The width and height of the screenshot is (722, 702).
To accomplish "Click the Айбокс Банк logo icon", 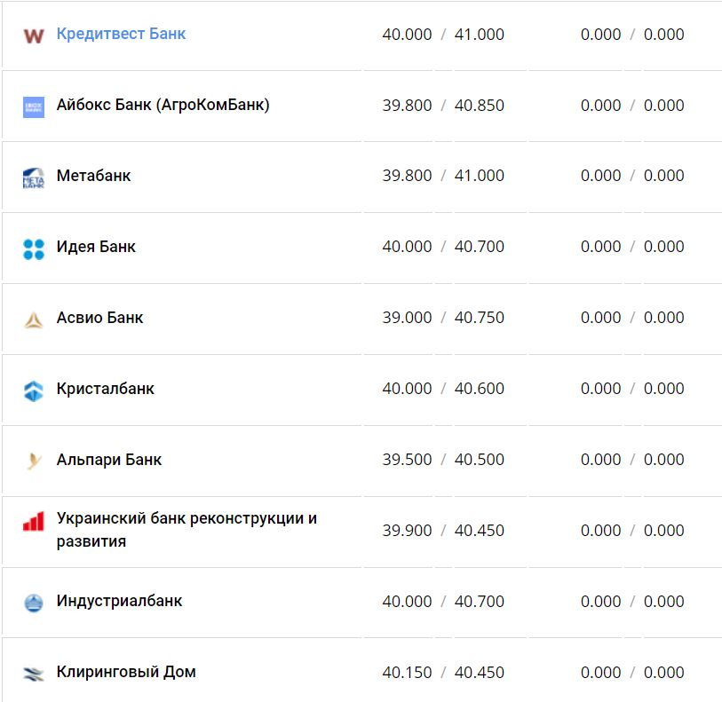I will 33,106.
